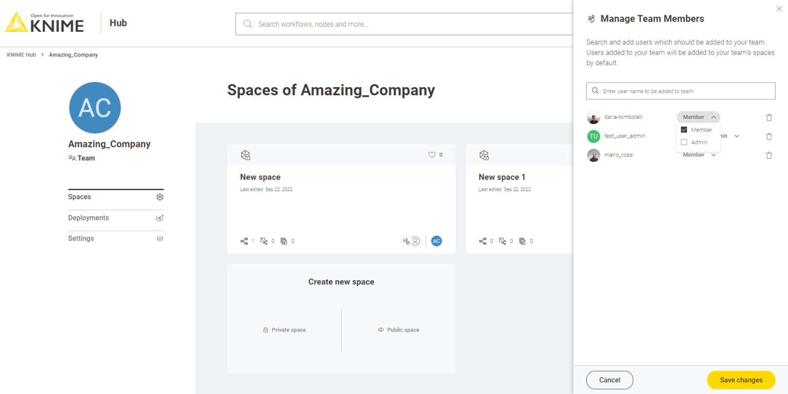Image resolution: width=788 pixels, height=394 pixels.
Task: Open the New space card title
Action: pyautogui.click(x=260, y=177)
